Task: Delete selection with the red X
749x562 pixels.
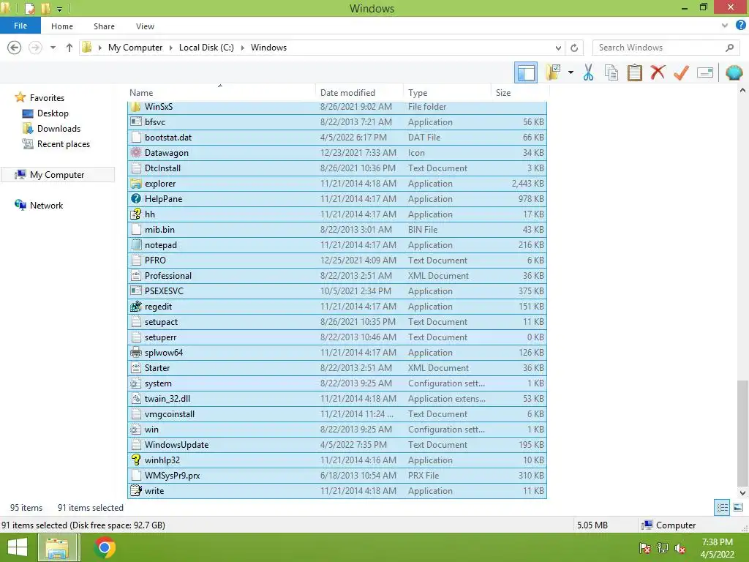Action: click(658, 72)
